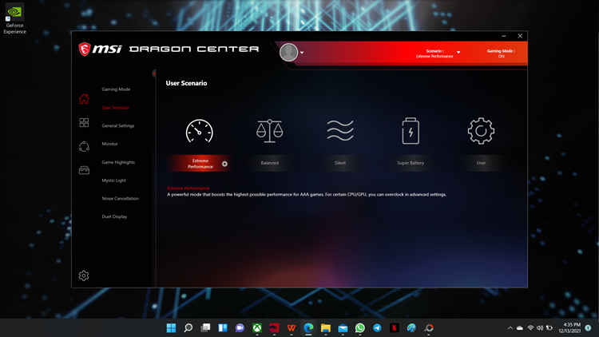Select the Silent waves icon
Viewport: 599px width, 337px height.
click(x=340, y=131)
